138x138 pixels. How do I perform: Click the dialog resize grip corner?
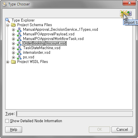[x=135, y=135]
